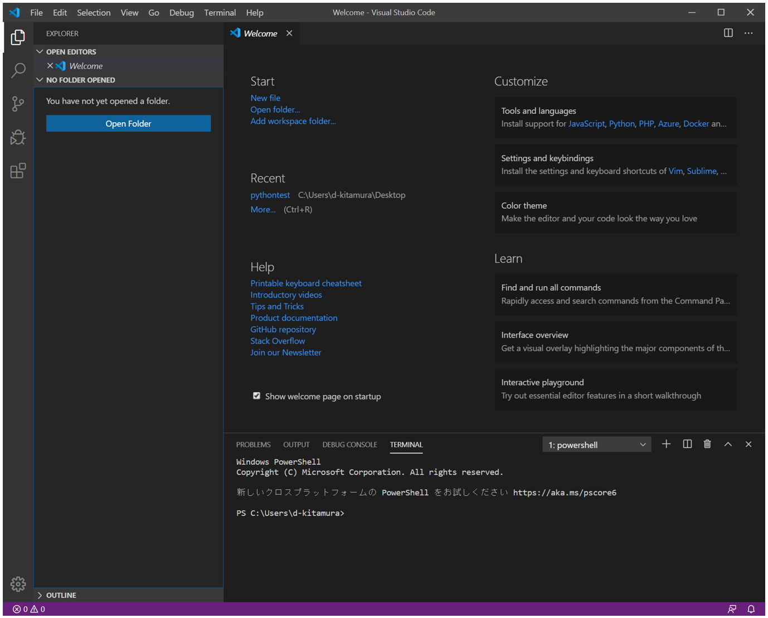Viewport: 768px width, 618px height.
Task: Open the Color theme card
Action: (615, 213)
